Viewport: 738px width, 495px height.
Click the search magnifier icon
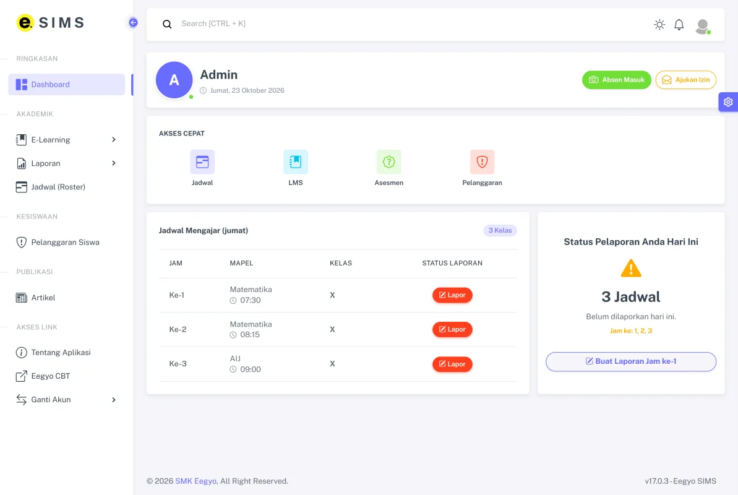(x=167, y=24)
